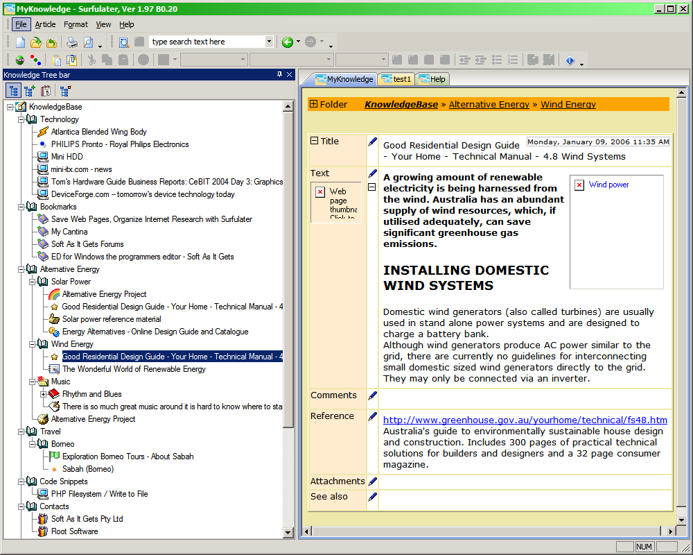The width and height of the screenshot is (693, 555).
Task: Click the blue info diamond icon
Action: tap(570, 60)
